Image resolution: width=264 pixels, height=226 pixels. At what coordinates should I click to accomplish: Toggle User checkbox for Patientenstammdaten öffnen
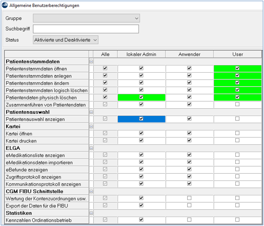point(237,68)
